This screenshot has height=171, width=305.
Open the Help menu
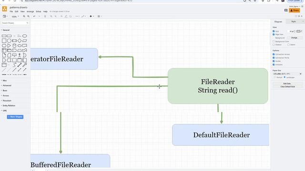click(45, 11)
